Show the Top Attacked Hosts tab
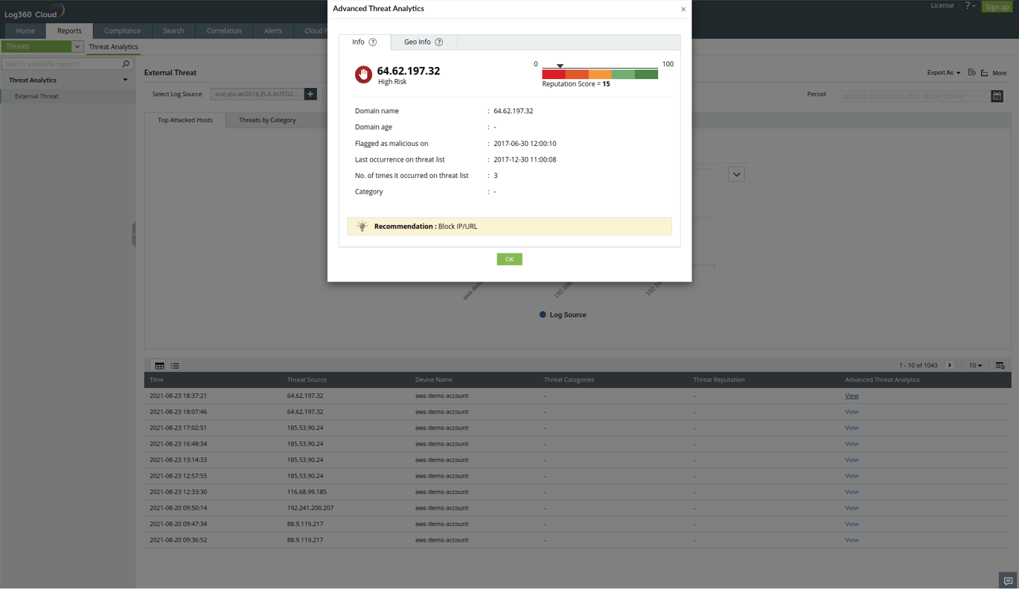The width and height of the screenshot is (1019, 590). 185,120
